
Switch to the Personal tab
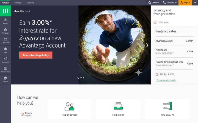tap(5, 3)
